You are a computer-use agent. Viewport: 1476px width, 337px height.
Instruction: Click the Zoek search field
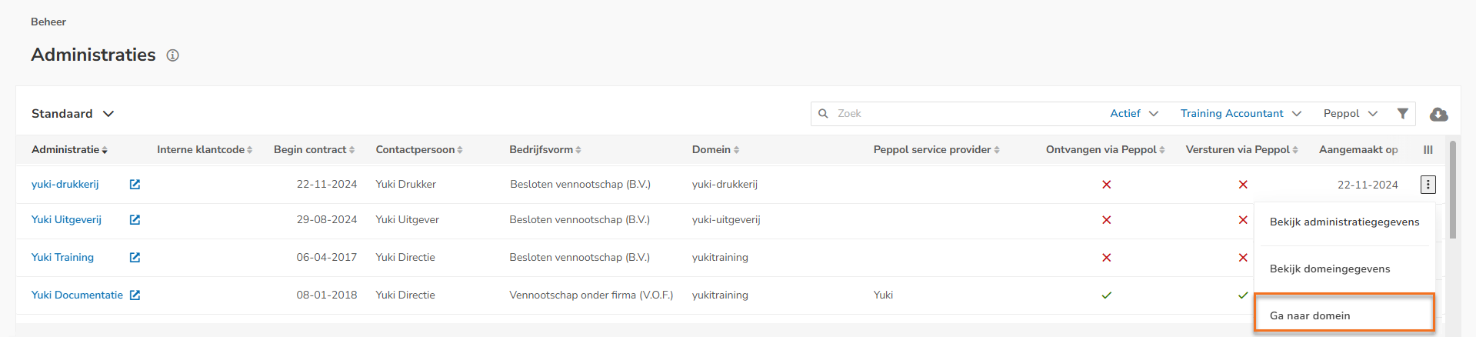[x=961, y=114]
